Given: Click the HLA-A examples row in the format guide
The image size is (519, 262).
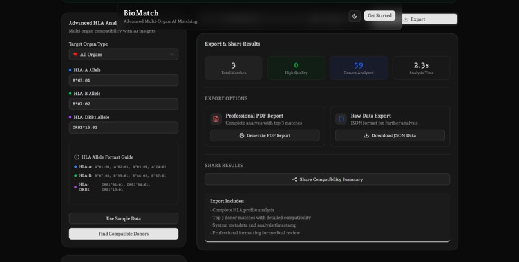Looking at the screenshot, I should pyautogui.click(x=120, y=166).
